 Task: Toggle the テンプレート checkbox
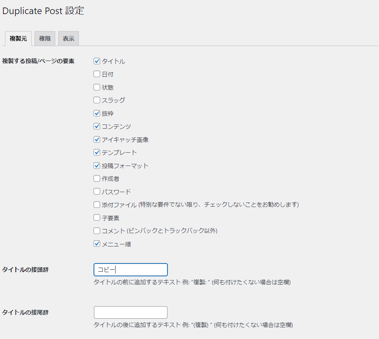click(97, 153)
